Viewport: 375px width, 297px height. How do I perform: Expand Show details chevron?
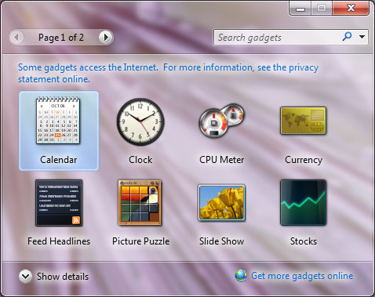(x=25, y=276)
